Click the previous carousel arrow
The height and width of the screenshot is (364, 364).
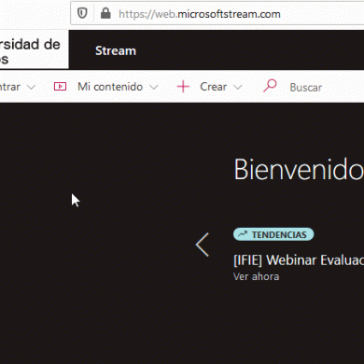(203, 245)
